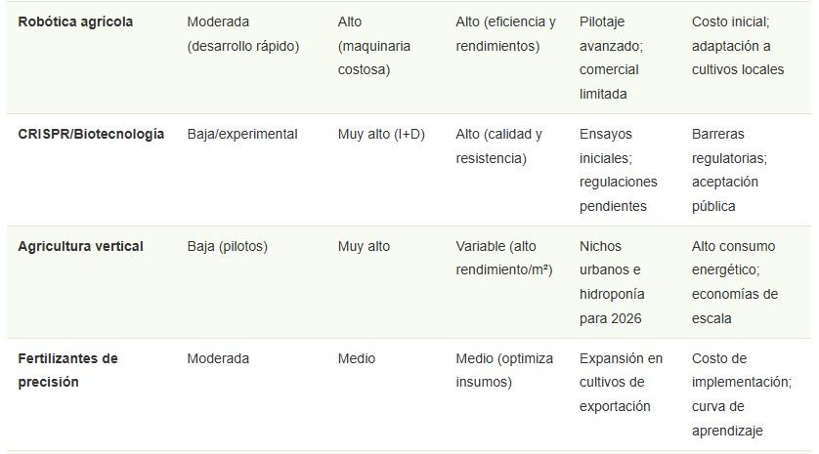The width and height of the screenshot is (819, 454).
Task: Click the 'CRISPR/Biotecnología' row header
Action: click(x=91, y=134)
